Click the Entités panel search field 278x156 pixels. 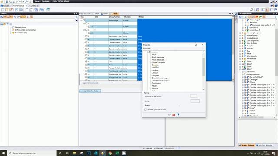[38, 20]
